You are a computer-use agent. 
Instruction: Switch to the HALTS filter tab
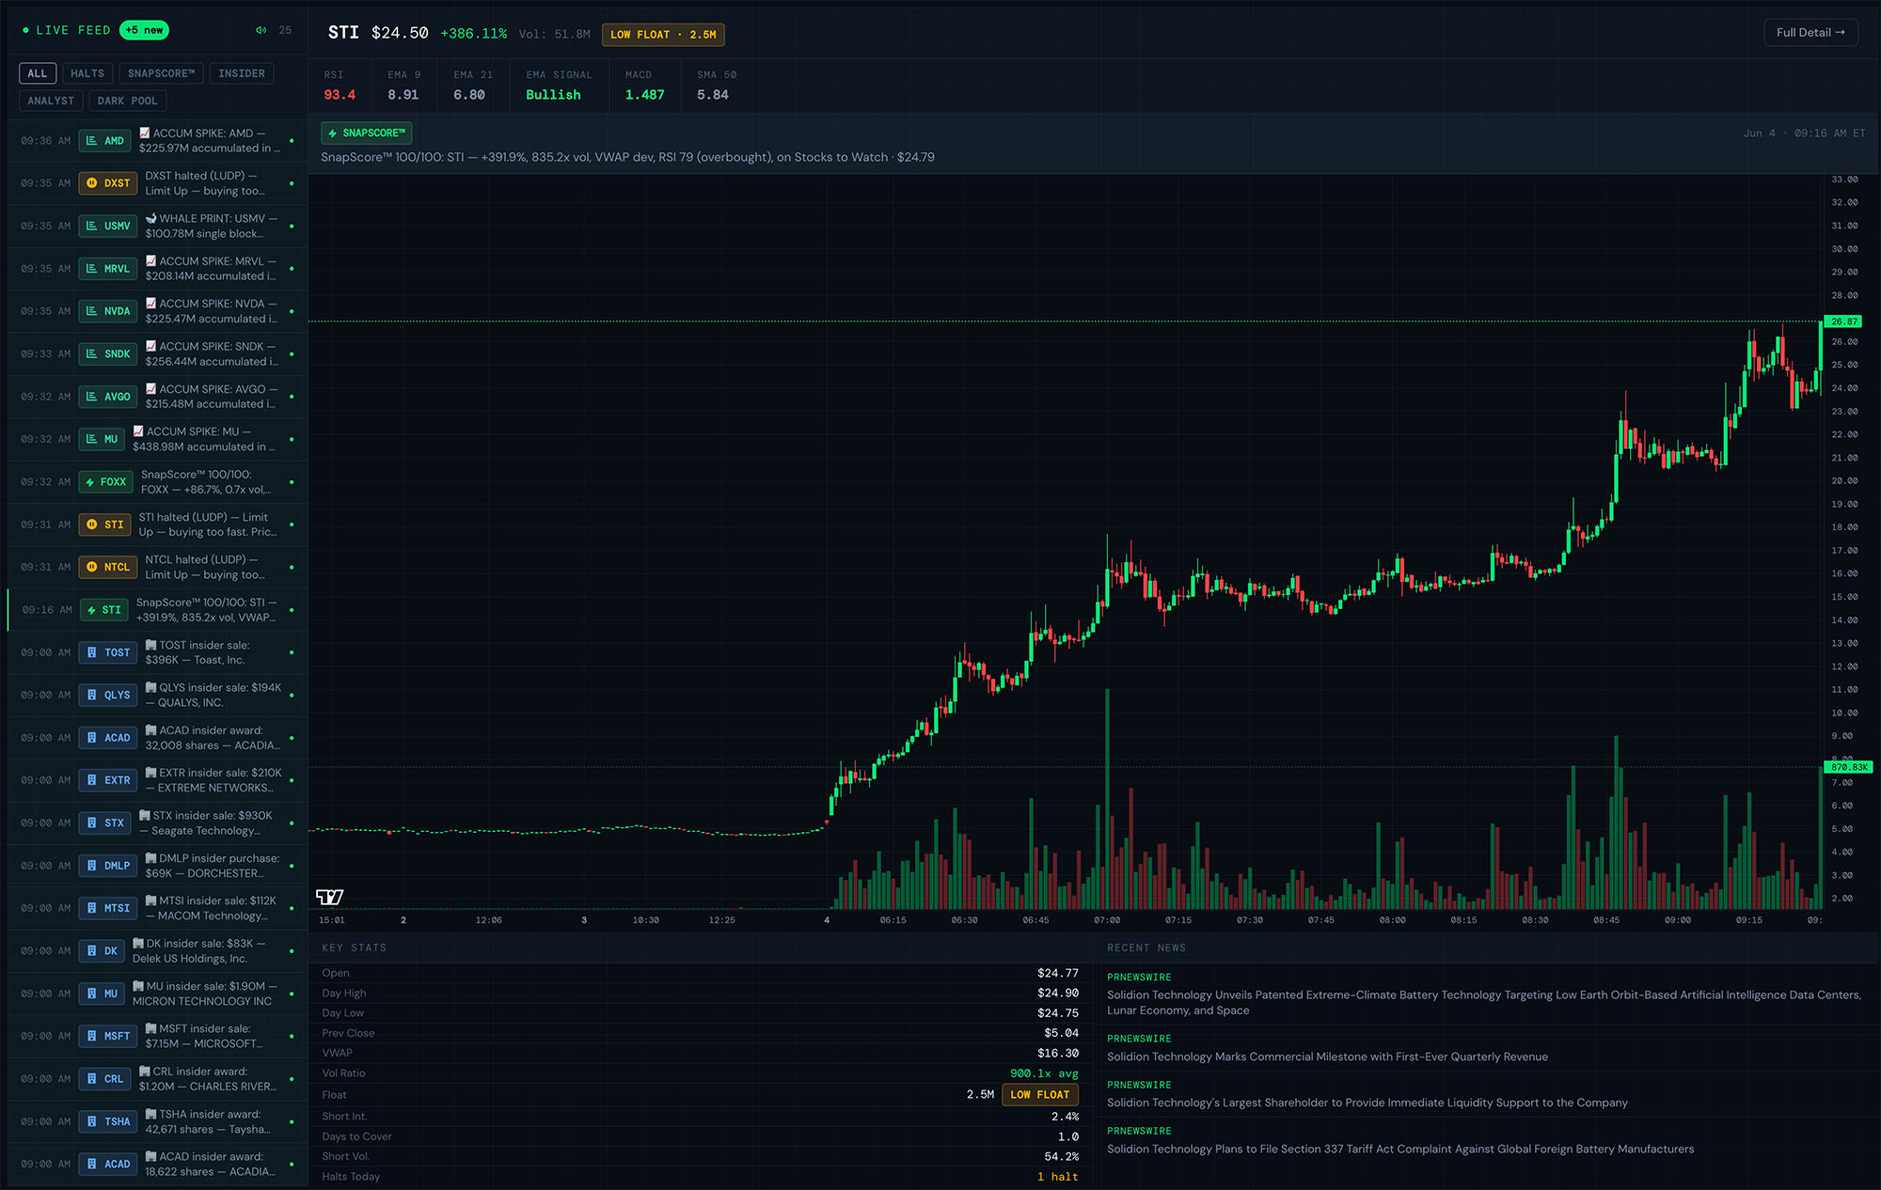point(87,73)
